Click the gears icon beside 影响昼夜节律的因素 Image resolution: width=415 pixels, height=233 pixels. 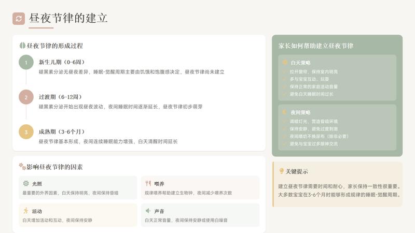click(22, 167)
